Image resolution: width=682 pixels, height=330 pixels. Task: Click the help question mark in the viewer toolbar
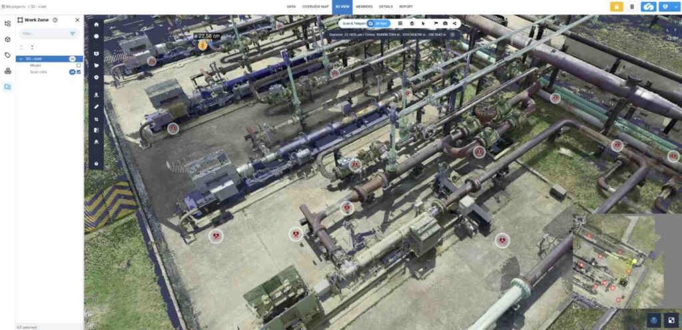97,163
